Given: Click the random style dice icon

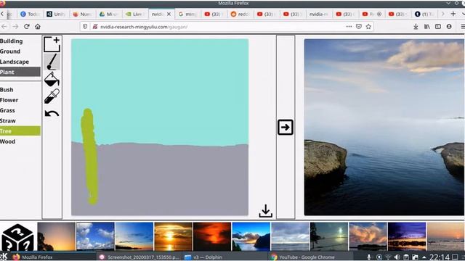Looking at the screenshot, I should pos(17,238).
